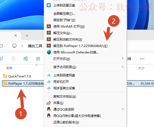This screenshot has width=154, height=127.
Task: Expand arrow next to 通过QQ发送到
Action: click(123, 109)
